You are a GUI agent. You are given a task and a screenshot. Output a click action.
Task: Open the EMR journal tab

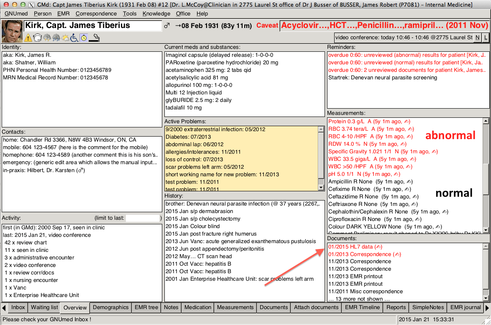point(465,307)
